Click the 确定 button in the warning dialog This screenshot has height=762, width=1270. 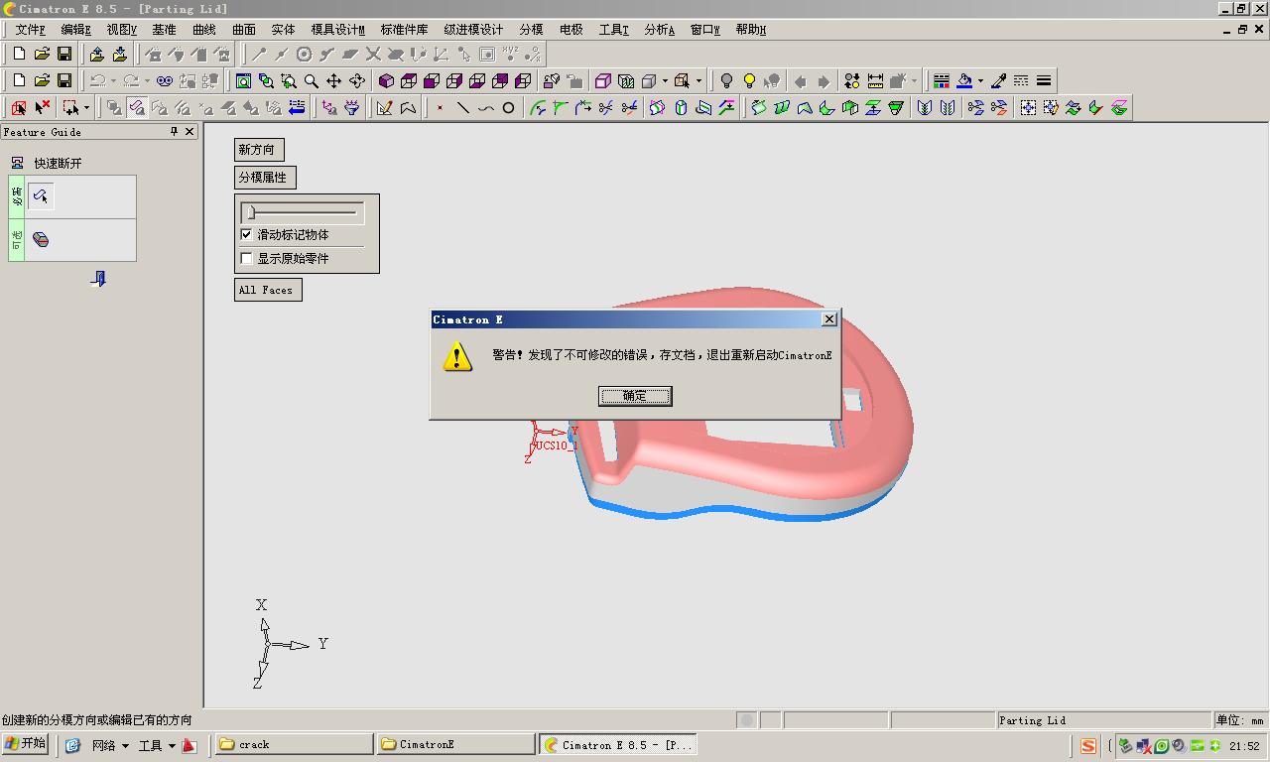pos(635,396)
